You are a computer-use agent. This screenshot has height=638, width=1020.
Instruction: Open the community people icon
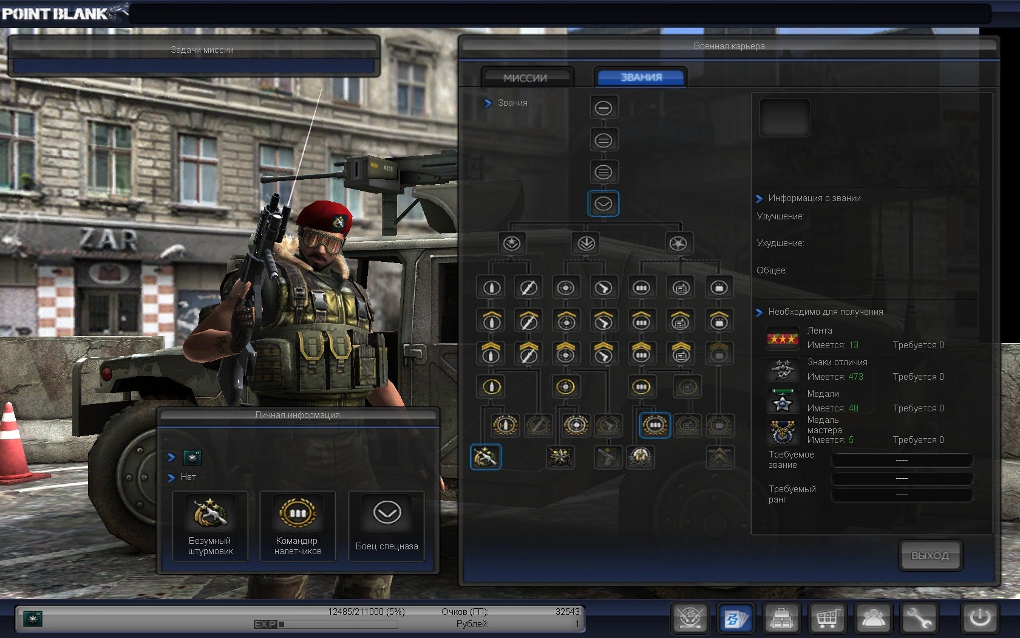pos(873,619)
